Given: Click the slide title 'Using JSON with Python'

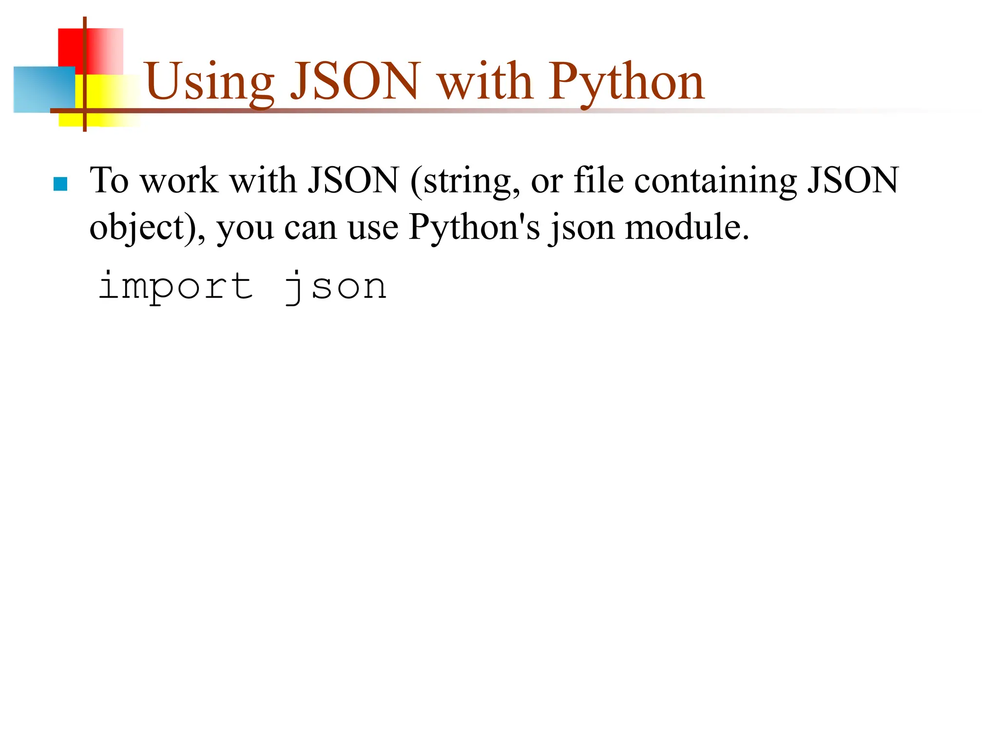Looking at the screenshot, I should (424, 82).
